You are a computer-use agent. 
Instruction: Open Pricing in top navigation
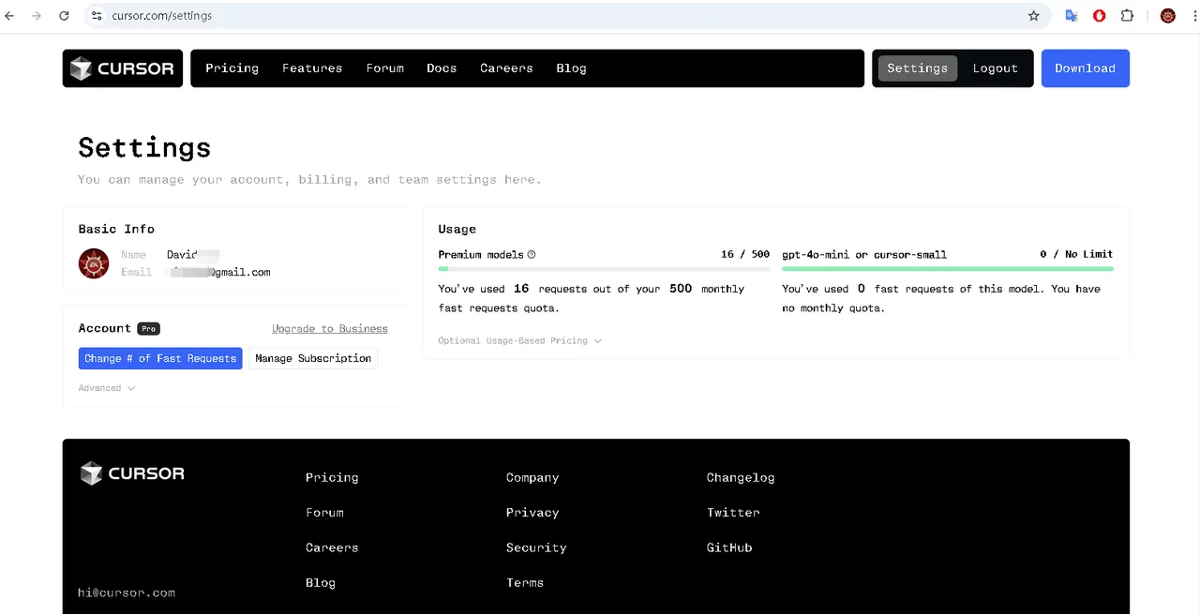[232, 68]
